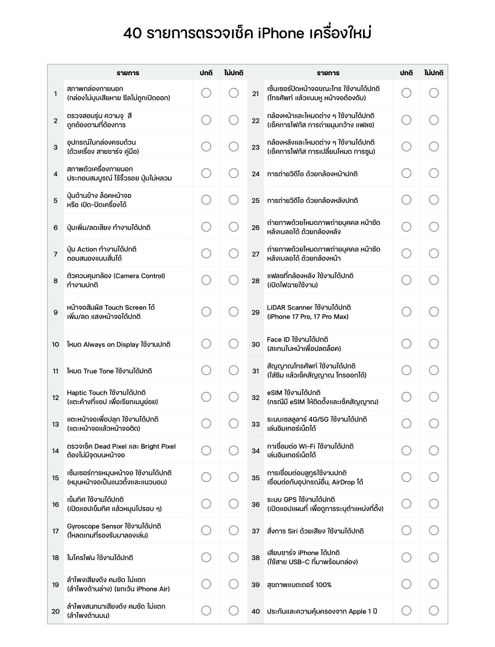Mark item 39 battery health 100% as ปกติ
Image resolution: width=495 pixels, height=647 pixels.
click(406, 584)
